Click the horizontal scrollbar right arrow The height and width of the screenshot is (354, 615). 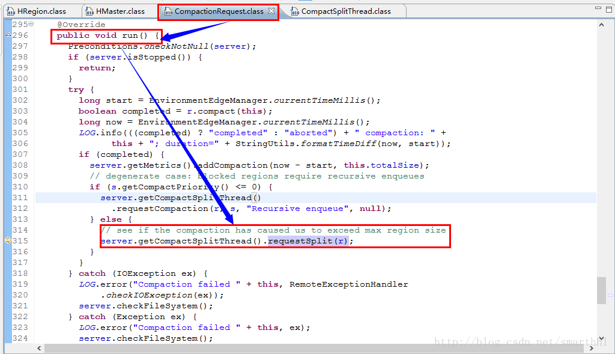click(x=592, y=348)
